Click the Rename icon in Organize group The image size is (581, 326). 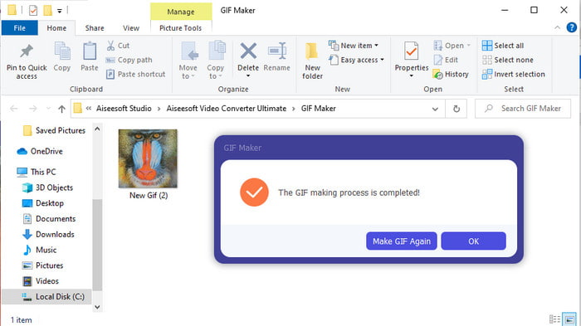(x=277, y=51)
